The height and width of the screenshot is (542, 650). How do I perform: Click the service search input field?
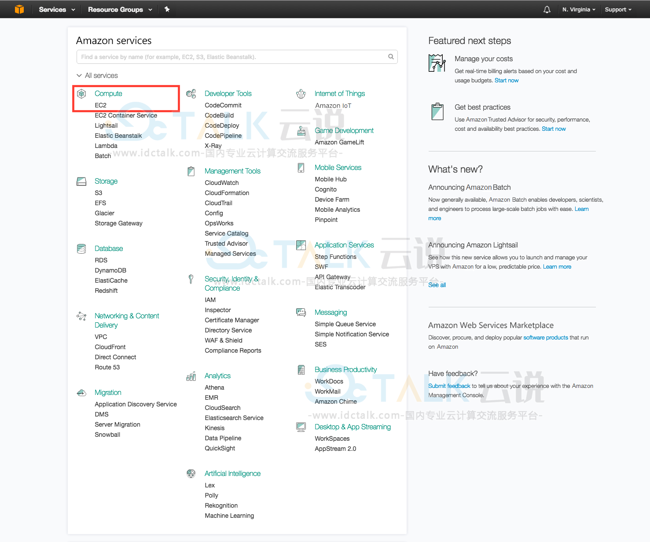tap(237, 57)
